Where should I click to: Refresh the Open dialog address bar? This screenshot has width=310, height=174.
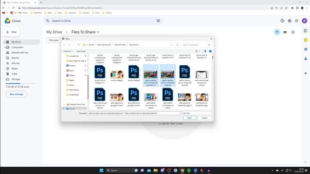point(177,45)
